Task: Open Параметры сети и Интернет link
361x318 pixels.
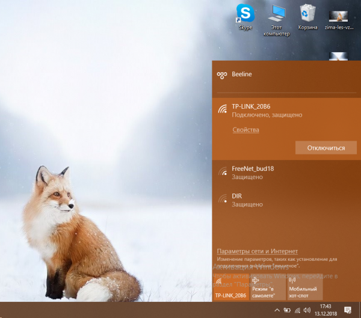Action: point(257,251)
